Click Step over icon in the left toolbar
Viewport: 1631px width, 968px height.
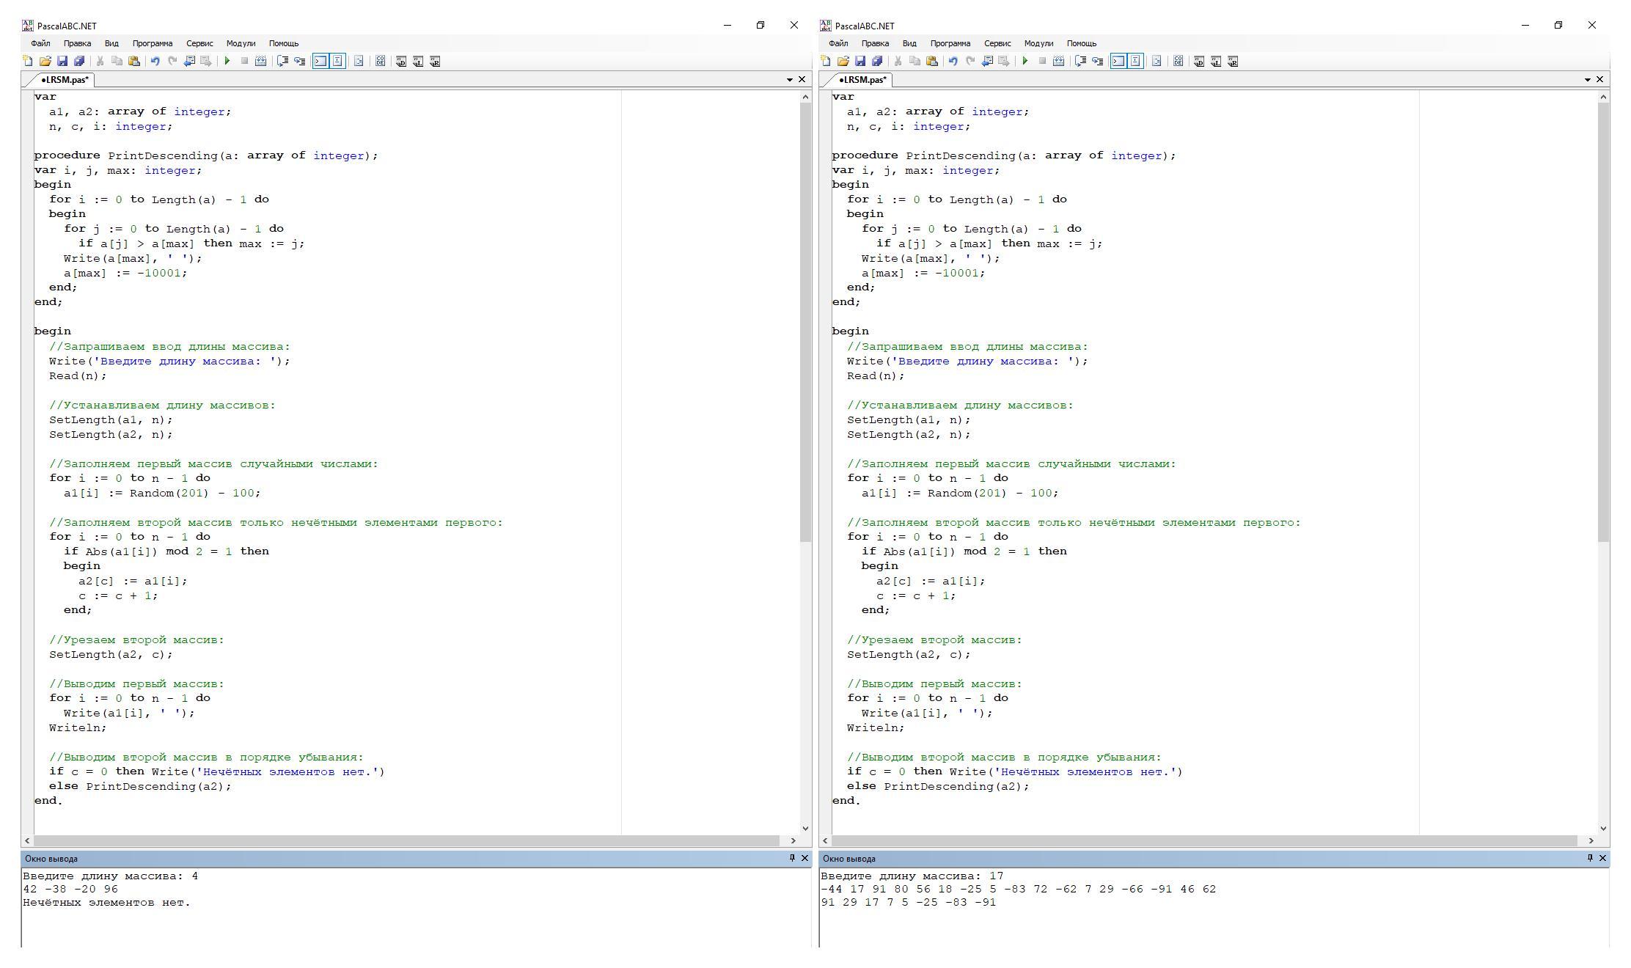coord(282,61)
